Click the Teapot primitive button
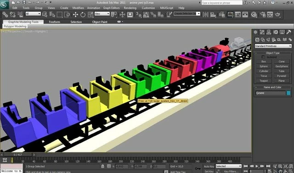Screen dimensions: 294x173 (264, 81)
